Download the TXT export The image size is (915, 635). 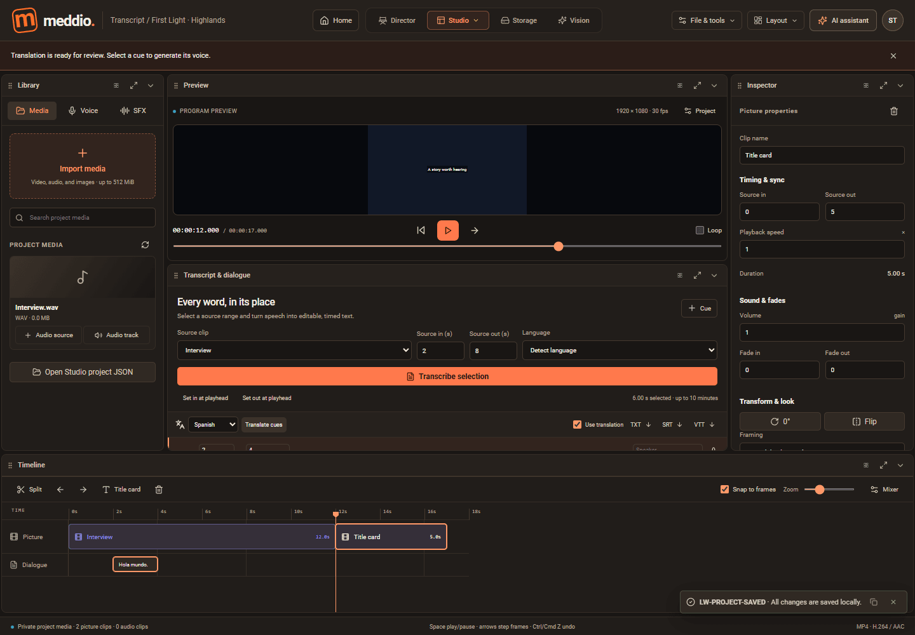[640, 425]
